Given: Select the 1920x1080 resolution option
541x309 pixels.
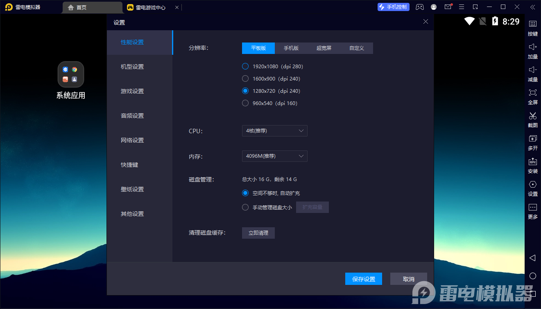Looking at the screenshot, I should (245, 66).
